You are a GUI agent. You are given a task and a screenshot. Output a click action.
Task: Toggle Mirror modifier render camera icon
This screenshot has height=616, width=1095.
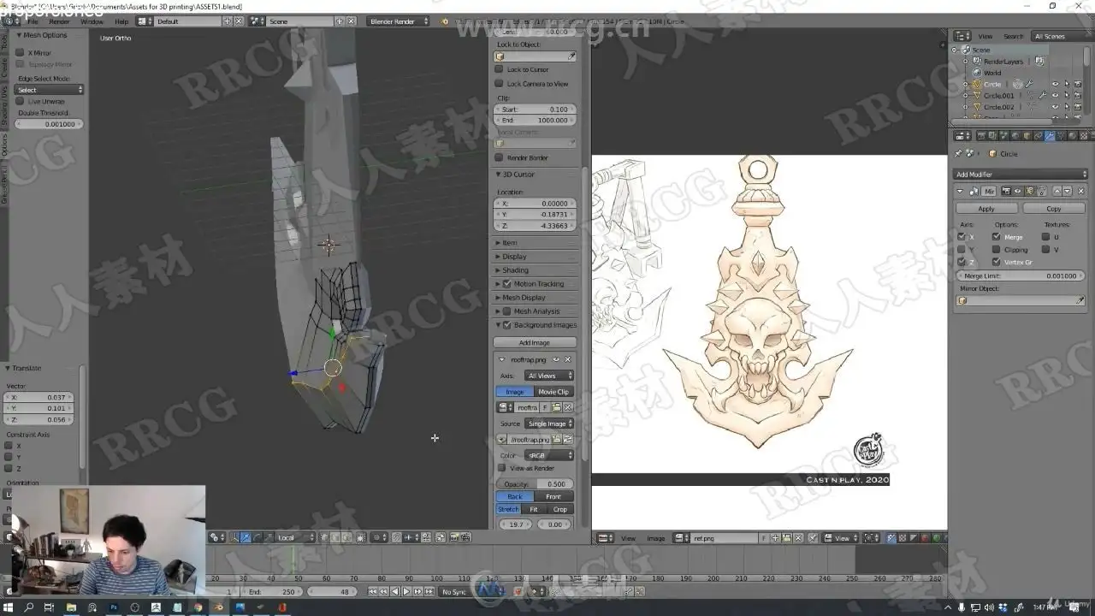(1006, 191)
